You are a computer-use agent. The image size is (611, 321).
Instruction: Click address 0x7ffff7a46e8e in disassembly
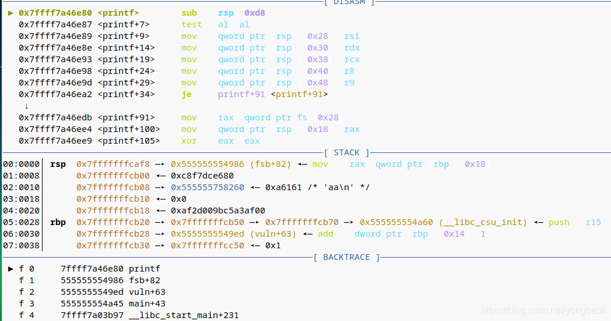(55, 48)
